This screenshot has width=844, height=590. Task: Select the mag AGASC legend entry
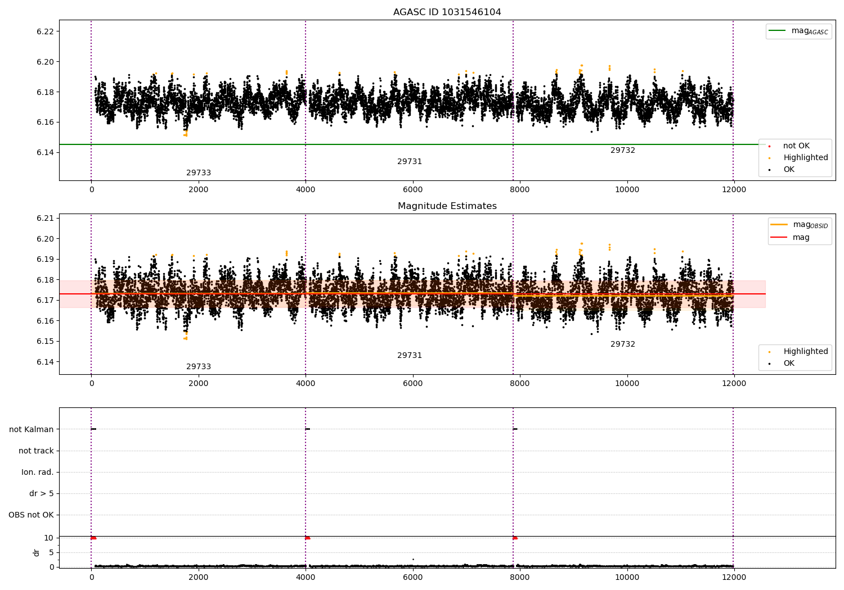click(x=798, y=31)
